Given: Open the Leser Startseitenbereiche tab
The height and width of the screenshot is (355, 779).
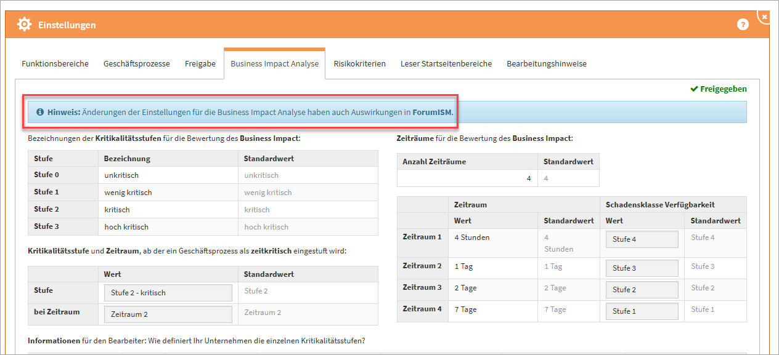Looking at the screenshot, I should (x=446, y=64).
